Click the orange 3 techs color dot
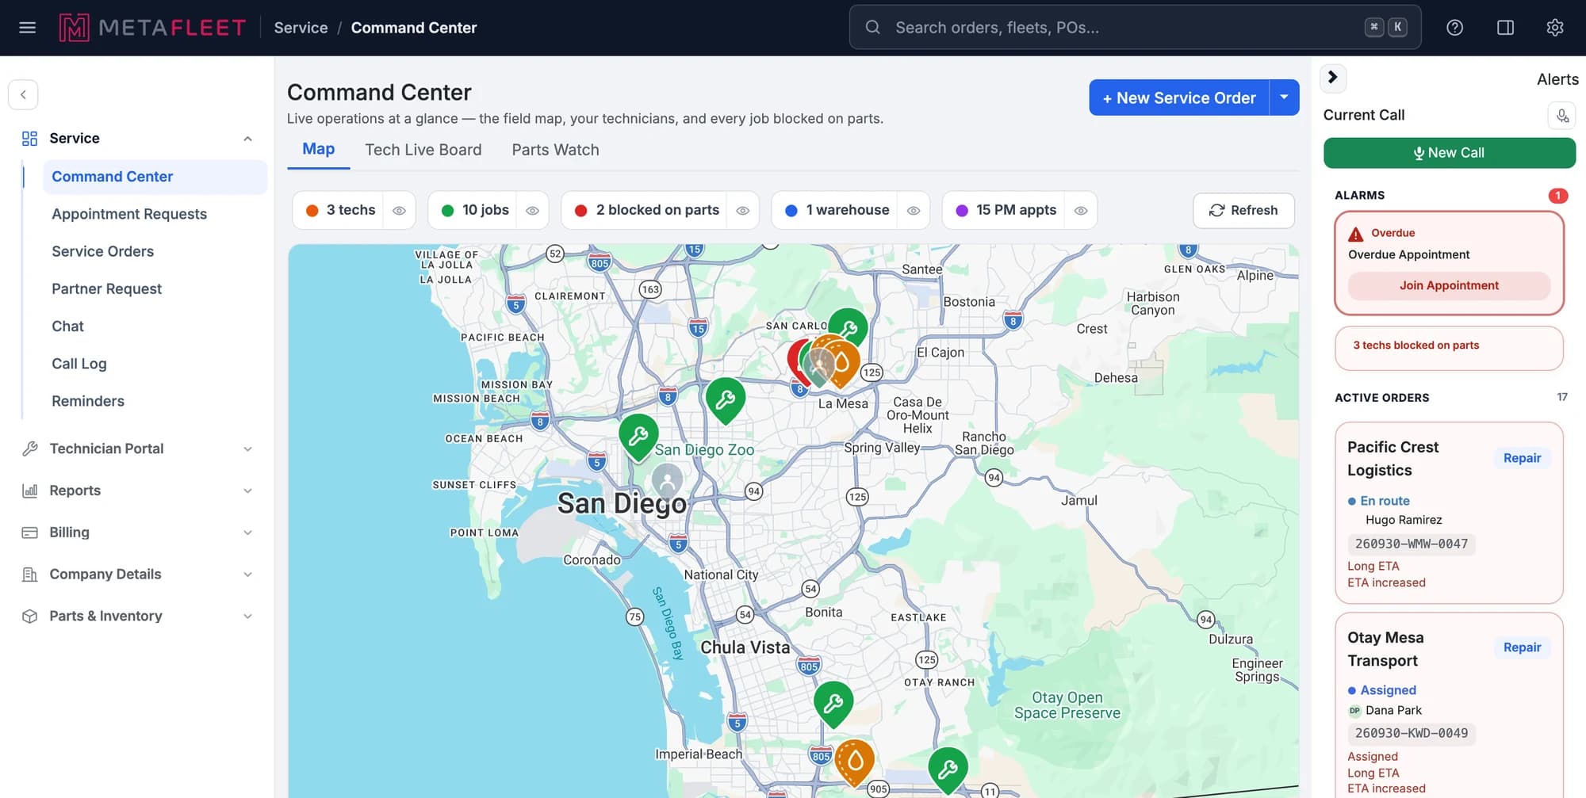The image size is (1586, 798). click(x=312, y=211)
